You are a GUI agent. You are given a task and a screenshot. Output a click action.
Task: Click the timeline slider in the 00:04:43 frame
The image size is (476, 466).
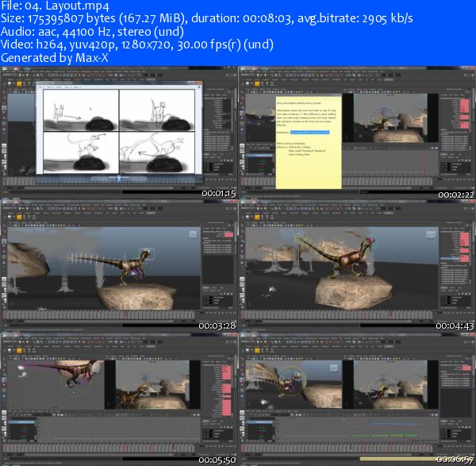click(x=339, y=314)
